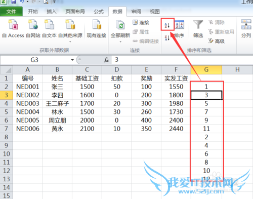Screen dimensions: 253x199
Task: Select row 3 header
Action: tap(7, 95)
